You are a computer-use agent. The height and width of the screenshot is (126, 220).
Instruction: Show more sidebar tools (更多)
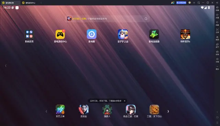[x=217, y=68]
